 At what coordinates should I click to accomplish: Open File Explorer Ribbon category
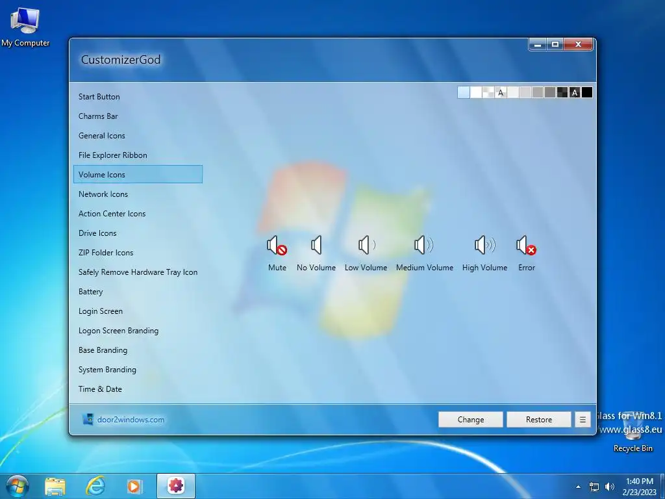[x=138, y=155]
